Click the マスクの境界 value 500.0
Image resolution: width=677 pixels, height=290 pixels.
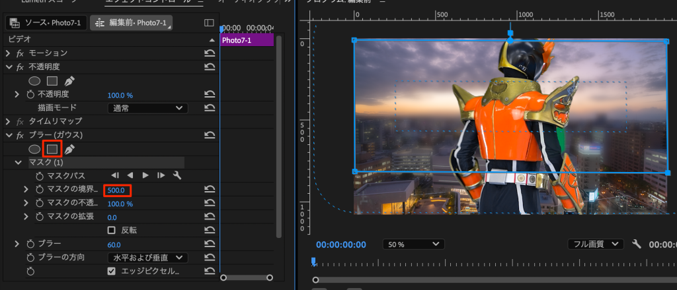pos(116,190)
